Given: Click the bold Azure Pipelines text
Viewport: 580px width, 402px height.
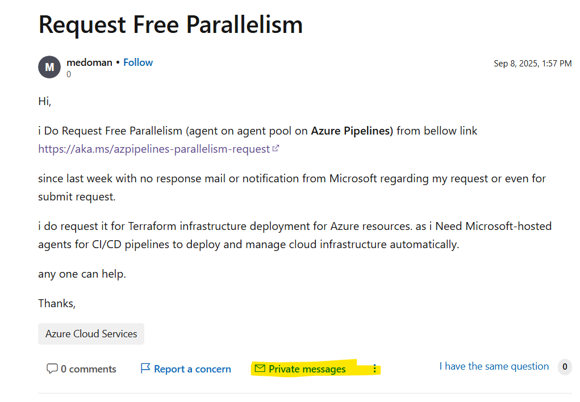Looking at the screenshot, I should click(x=352, y=131).
